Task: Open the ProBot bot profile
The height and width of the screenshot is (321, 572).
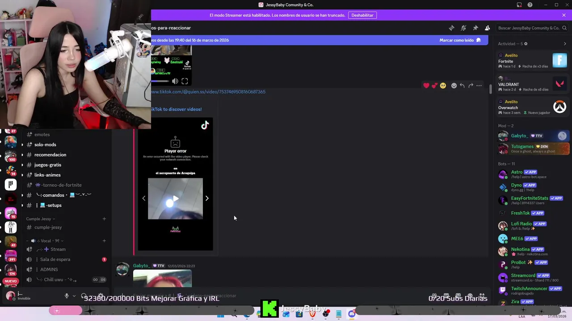Action: click(x=533, y=264)
